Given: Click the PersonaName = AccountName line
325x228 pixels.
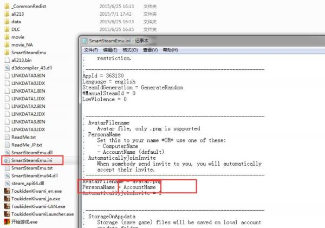Looking at the screenshot, I should coord(119,187).
